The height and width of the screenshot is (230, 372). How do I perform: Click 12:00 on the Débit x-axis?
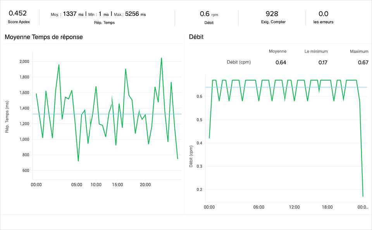[x=294, y=207]
